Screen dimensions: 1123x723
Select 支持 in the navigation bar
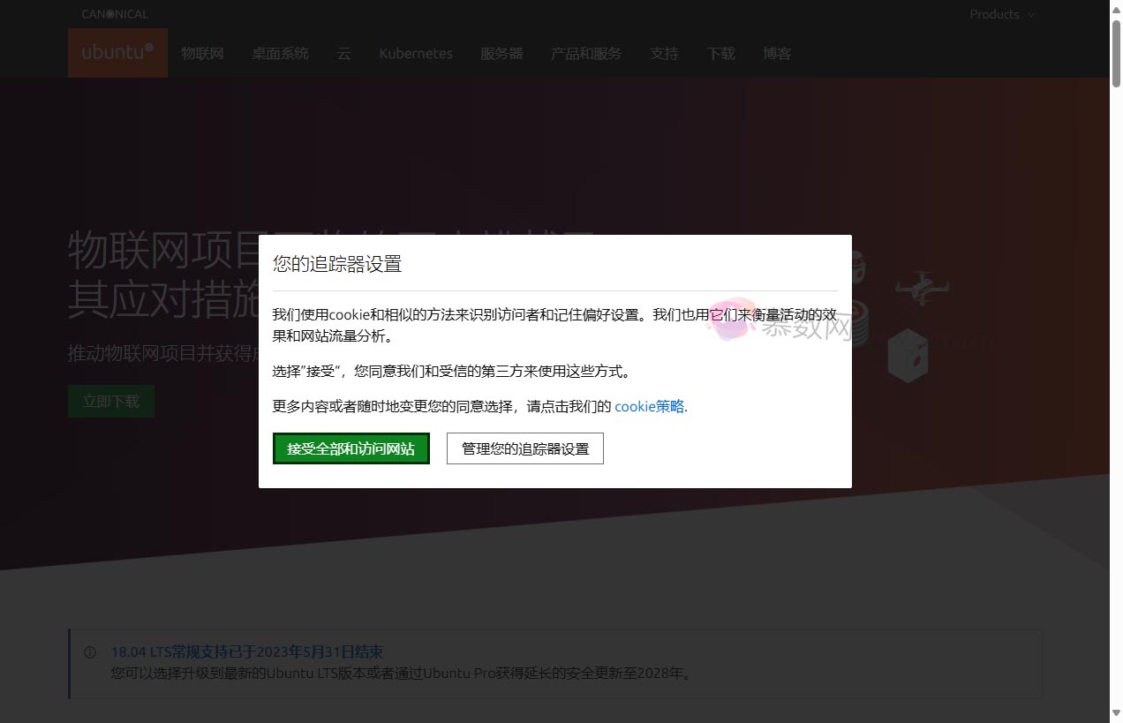click(664, 54)
